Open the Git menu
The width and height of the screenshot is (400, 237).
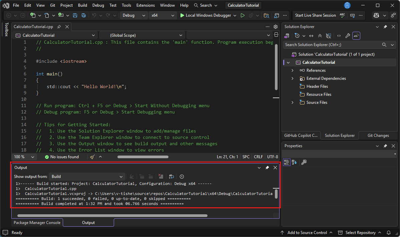53,5
